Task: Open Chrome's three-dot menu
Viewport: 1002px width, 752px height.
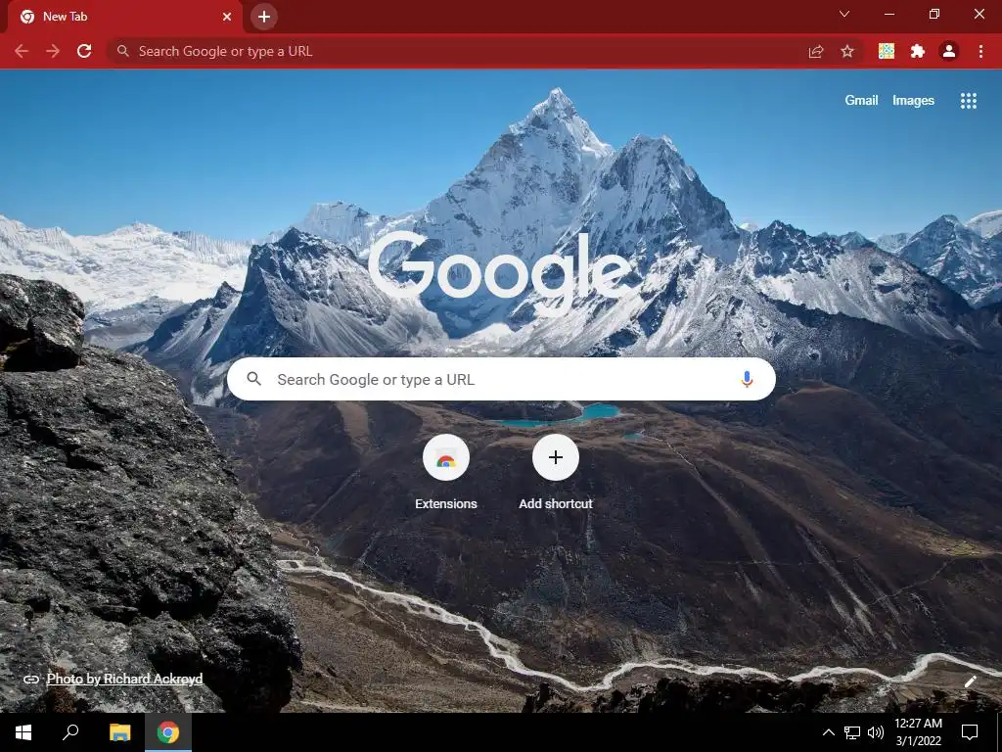Action: point(980,51)
